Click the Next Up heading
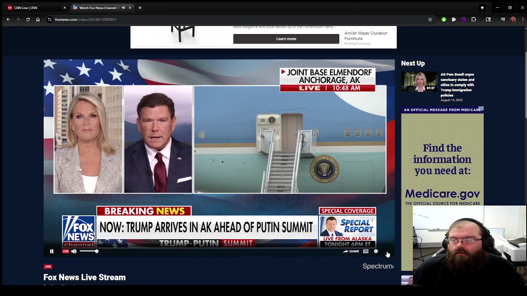This screenshot has width=527, height=296. point(413,63)
